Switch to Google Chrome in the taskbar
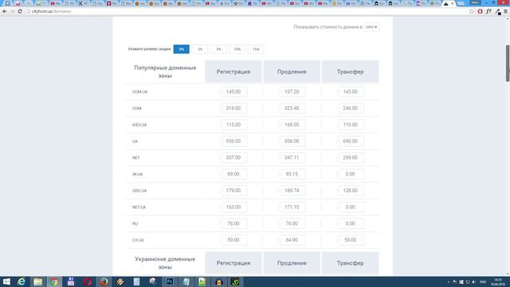Screen dimensions: 510x287 point(54,281)
